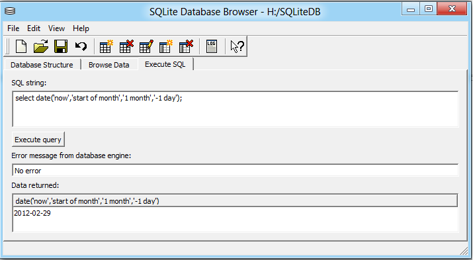
Task: Click the New Database toolbar icon
Action: 21,46
